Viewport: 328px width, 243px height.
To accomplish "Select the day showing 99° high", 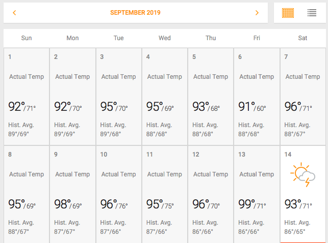I will tap(257, 195).
